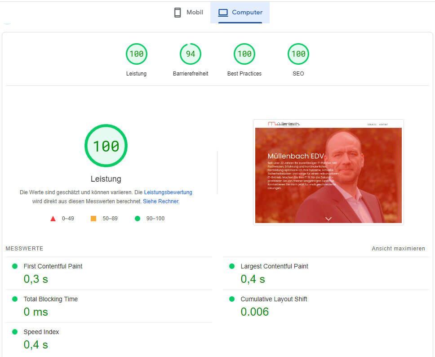Click the Barrierefreiheit label
435x357 pixels.
(x=191, y=74)
